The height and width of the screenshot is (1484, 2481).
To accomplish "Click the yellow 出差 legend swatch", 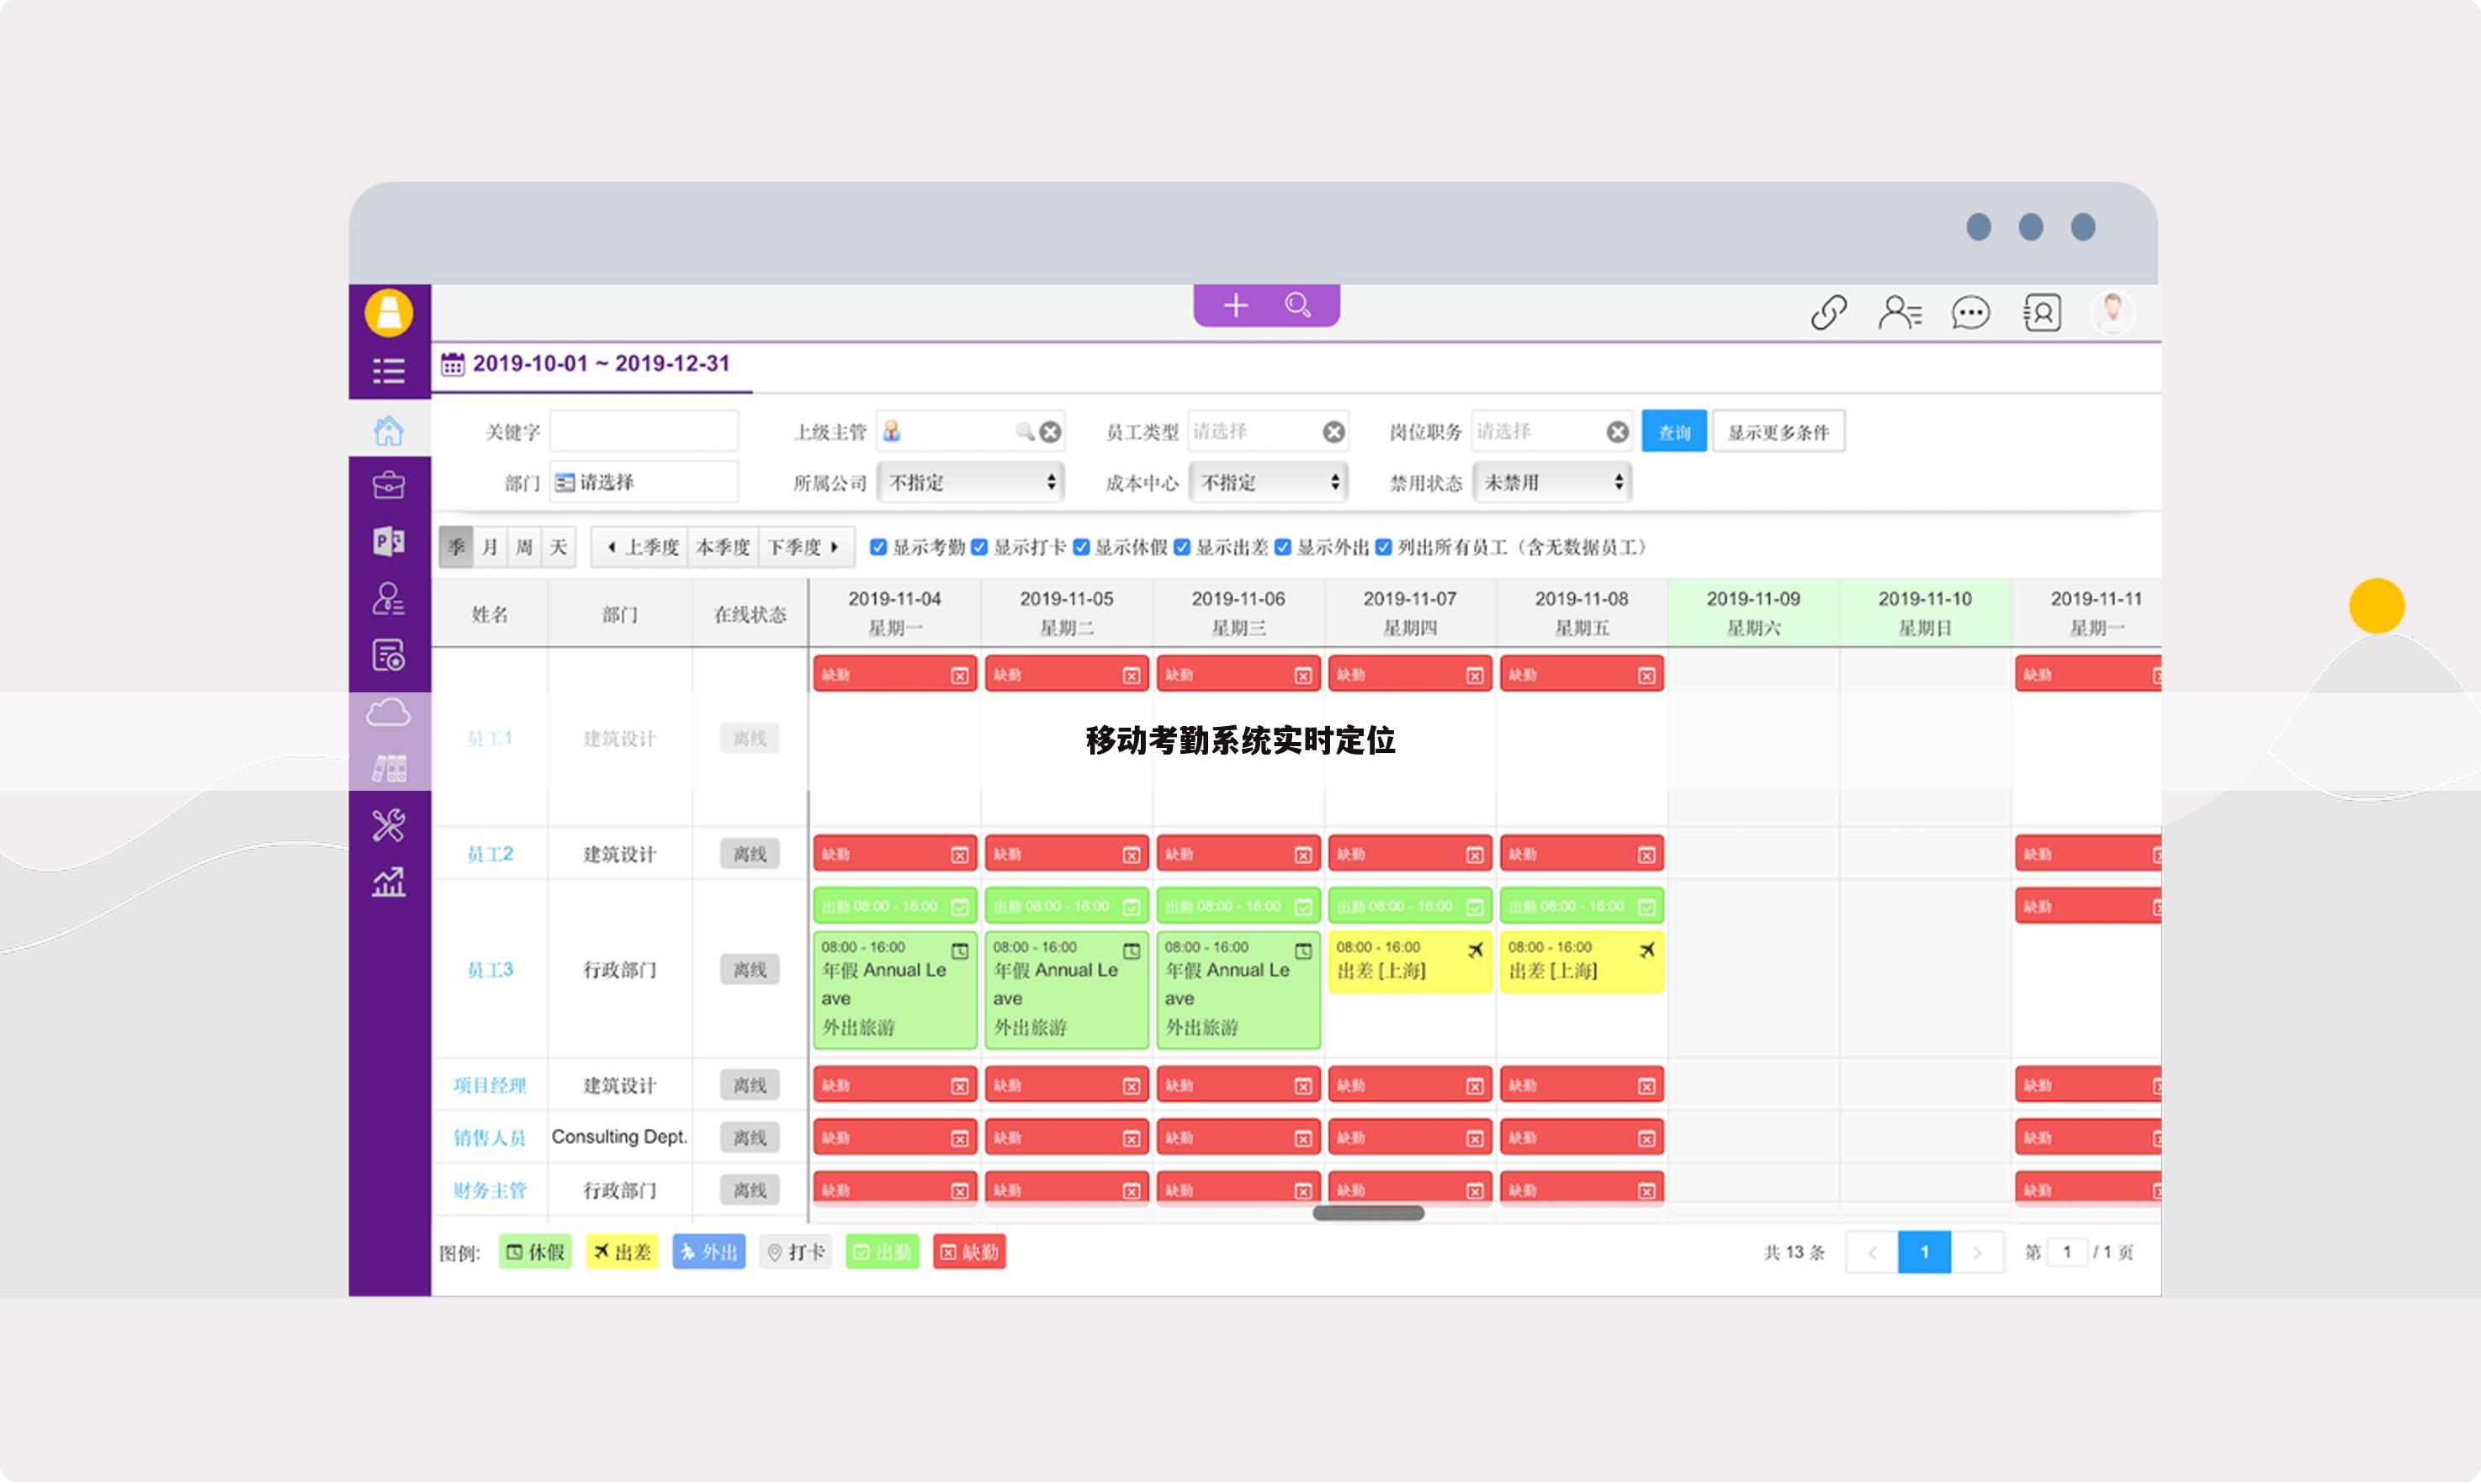I will (x=622, y=1252).
